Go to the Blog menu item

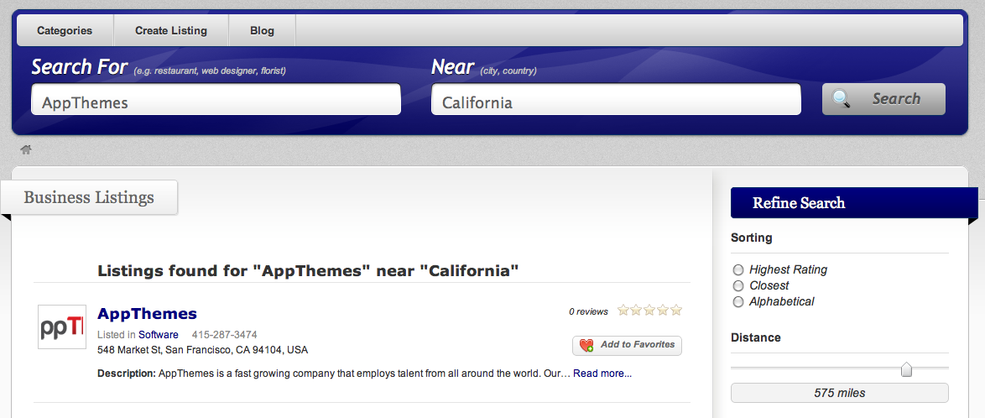[x=262, y=30]
